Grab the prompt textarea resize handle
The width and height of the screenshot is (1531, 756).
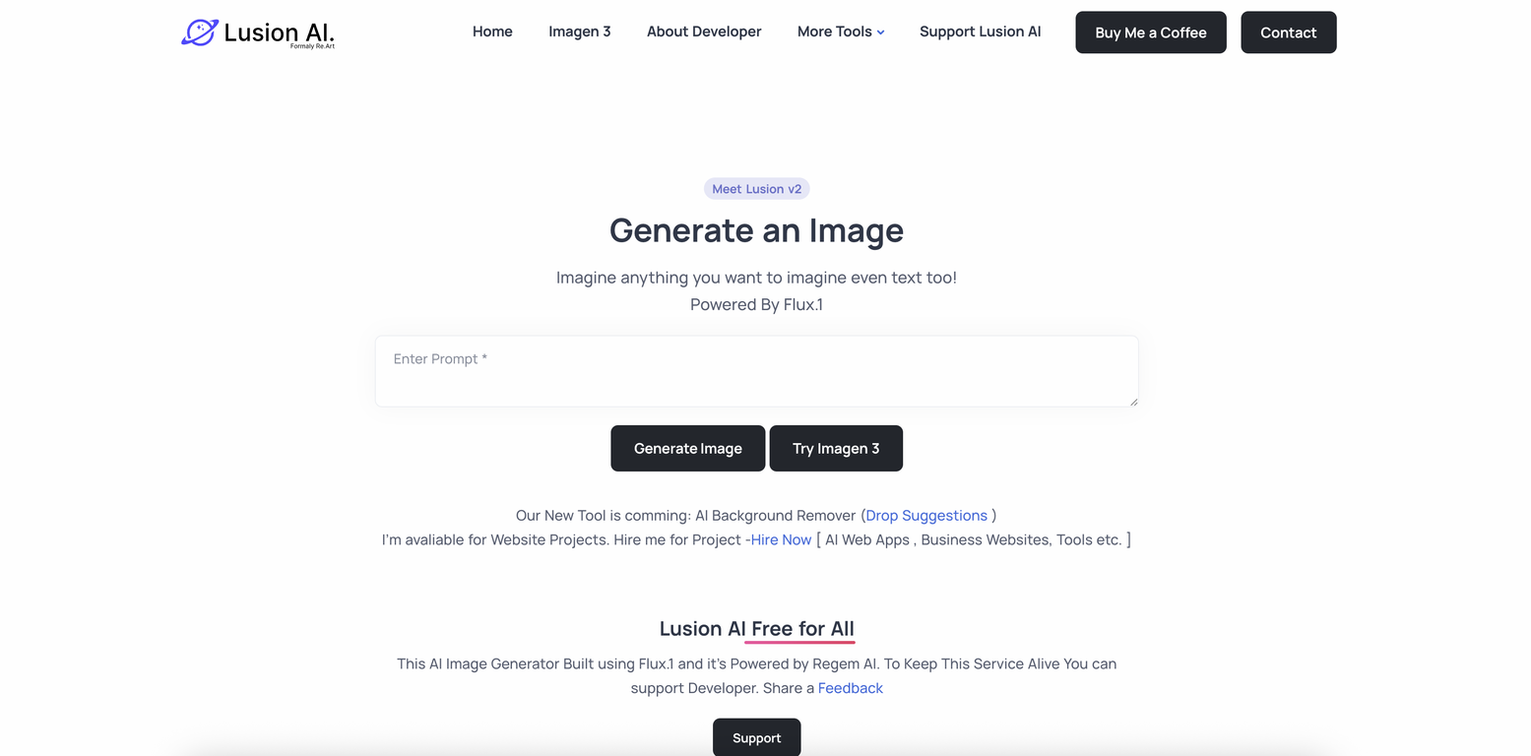(1133, 401)
